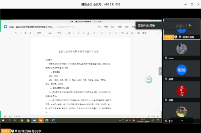
Task: Click the muted mic icon below the red avatar
Action: 166,100
